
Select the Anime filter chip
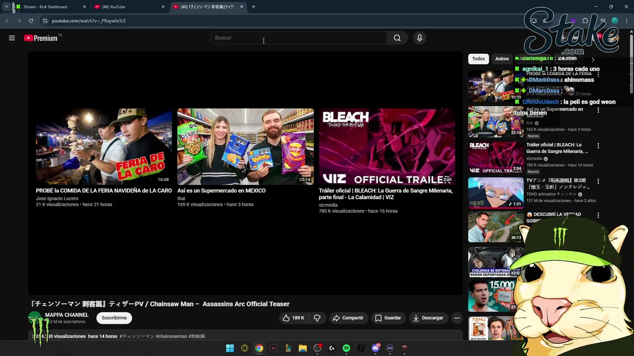[x=502, y=59]
